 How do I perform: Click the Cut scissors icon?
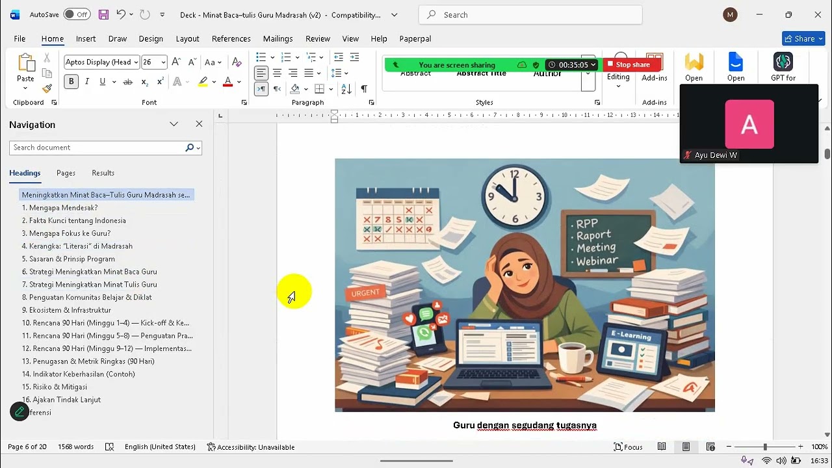[47, 58]
